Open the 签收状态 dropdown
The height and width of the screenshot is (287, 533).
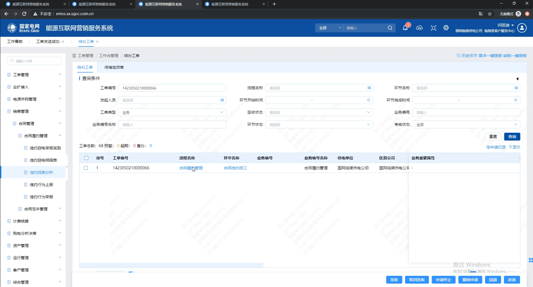[x=319, y=112]
